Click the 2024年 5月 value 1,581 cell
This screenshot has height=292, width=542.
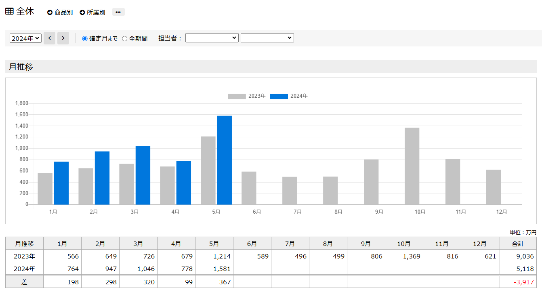(x=214, y=269)
